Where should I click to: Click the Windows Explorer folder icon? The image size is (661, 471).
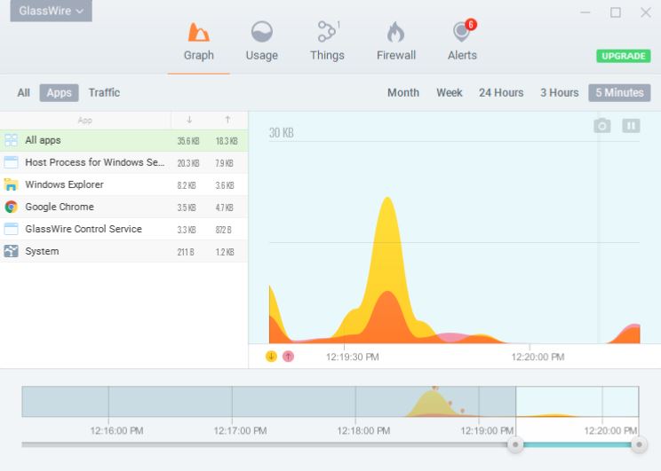tap(11, 184)
